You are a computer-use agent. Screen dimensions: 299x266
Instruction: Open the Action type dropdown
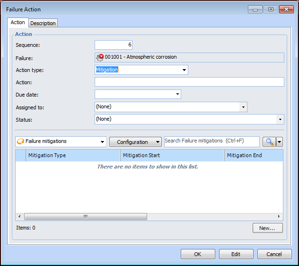[x=184, y=70]
